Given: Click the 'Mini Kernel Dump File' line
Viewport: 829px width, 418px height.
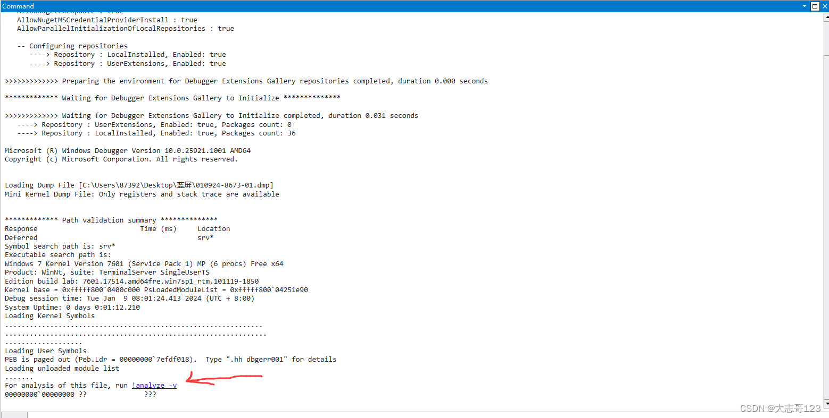Looking at the screenshot, I should 142,194.
